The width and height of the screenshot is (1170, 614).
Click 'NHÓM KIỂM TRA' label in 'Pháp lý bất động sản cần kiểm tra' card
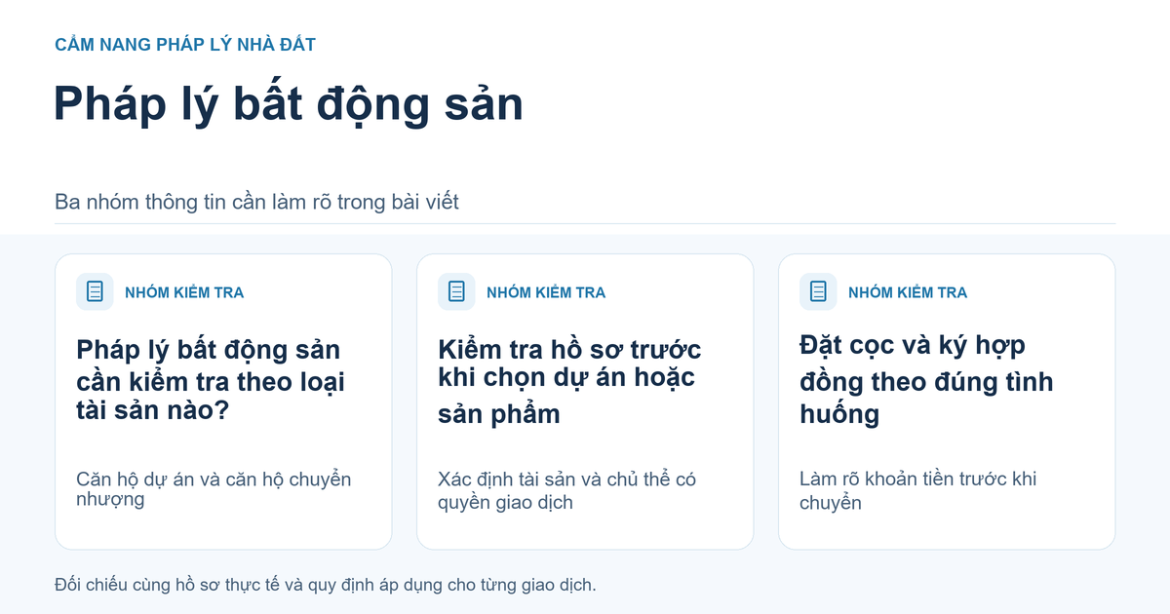point(184,292)
